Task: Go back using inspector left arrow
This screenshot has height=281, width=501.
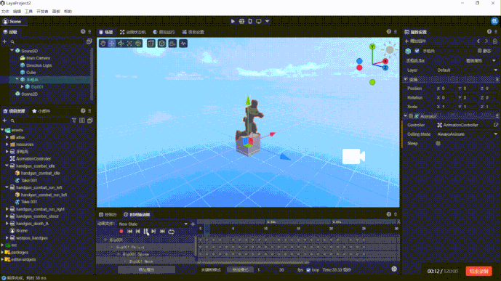Action: 478,41
